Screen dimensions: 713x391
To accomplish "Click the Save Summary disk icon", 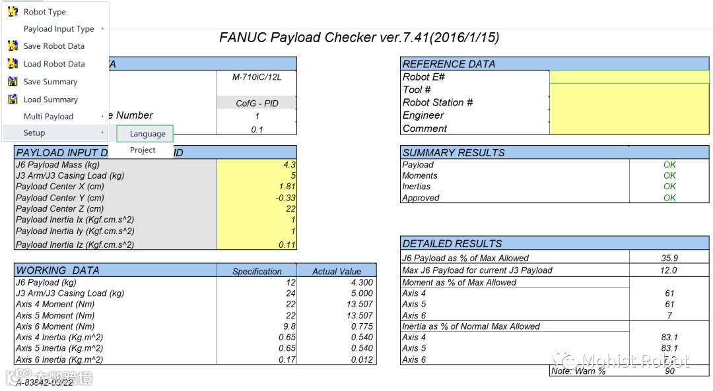I will (x=13, y=81).
